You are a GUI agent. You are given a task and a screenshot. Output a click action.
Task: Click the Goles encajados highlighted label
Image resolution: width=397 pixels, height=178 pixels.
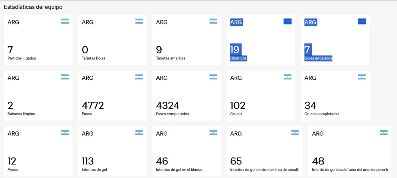click(x=318, y=58)
